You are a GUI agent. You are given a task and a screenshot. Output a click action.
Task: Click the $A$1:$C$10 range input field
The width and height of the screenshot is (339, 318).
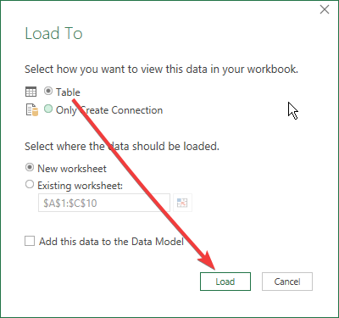tap(104, 203)
